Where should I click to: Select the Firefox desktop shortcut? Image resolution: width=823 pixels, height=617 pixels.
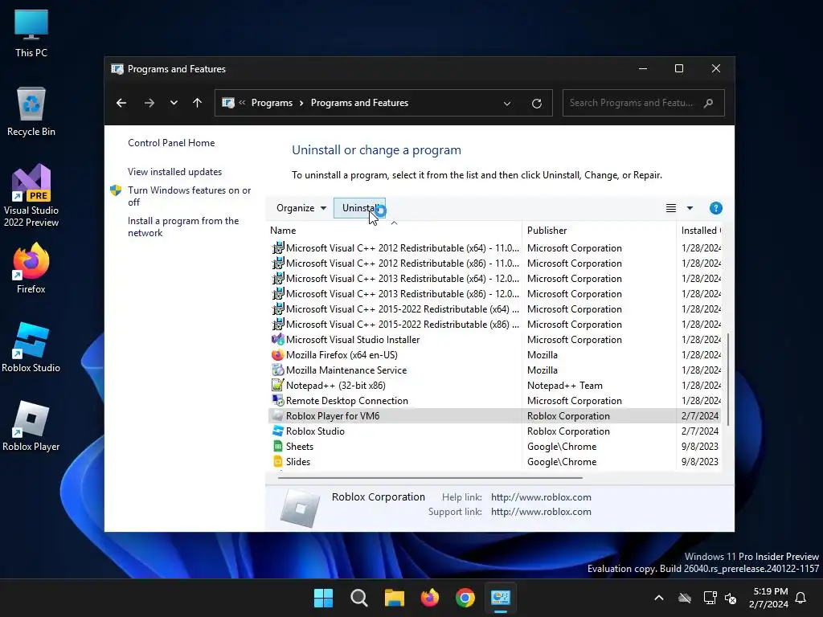[x=31, y=268]
